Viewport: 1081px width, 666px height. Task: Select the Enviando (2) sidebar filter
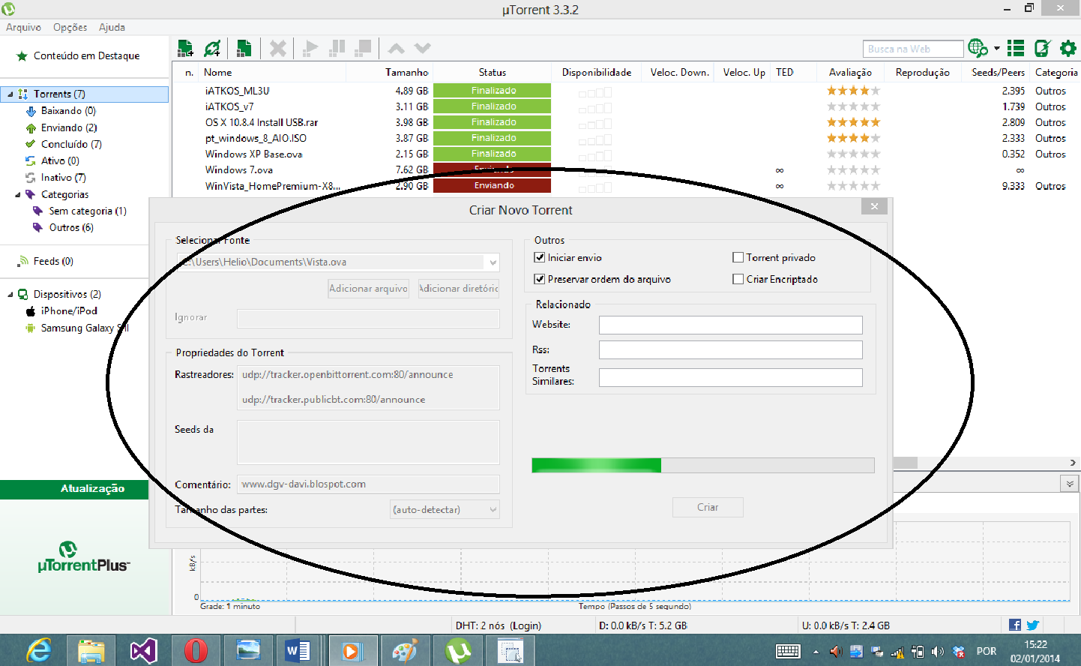point(69,128)
